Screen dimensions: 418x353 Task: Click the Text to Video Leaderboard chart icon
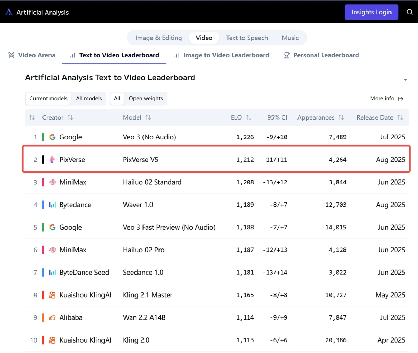[72, 55]
